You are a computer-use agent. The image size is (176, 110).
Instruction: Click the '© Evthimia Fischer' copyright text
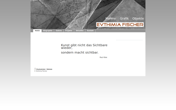coord(41,71)
